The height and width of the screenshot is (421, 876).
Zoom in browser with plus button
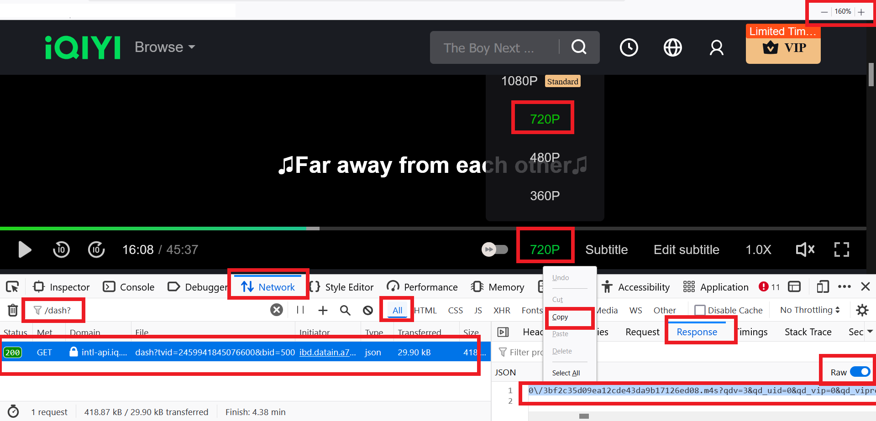(x=861, y=12)
